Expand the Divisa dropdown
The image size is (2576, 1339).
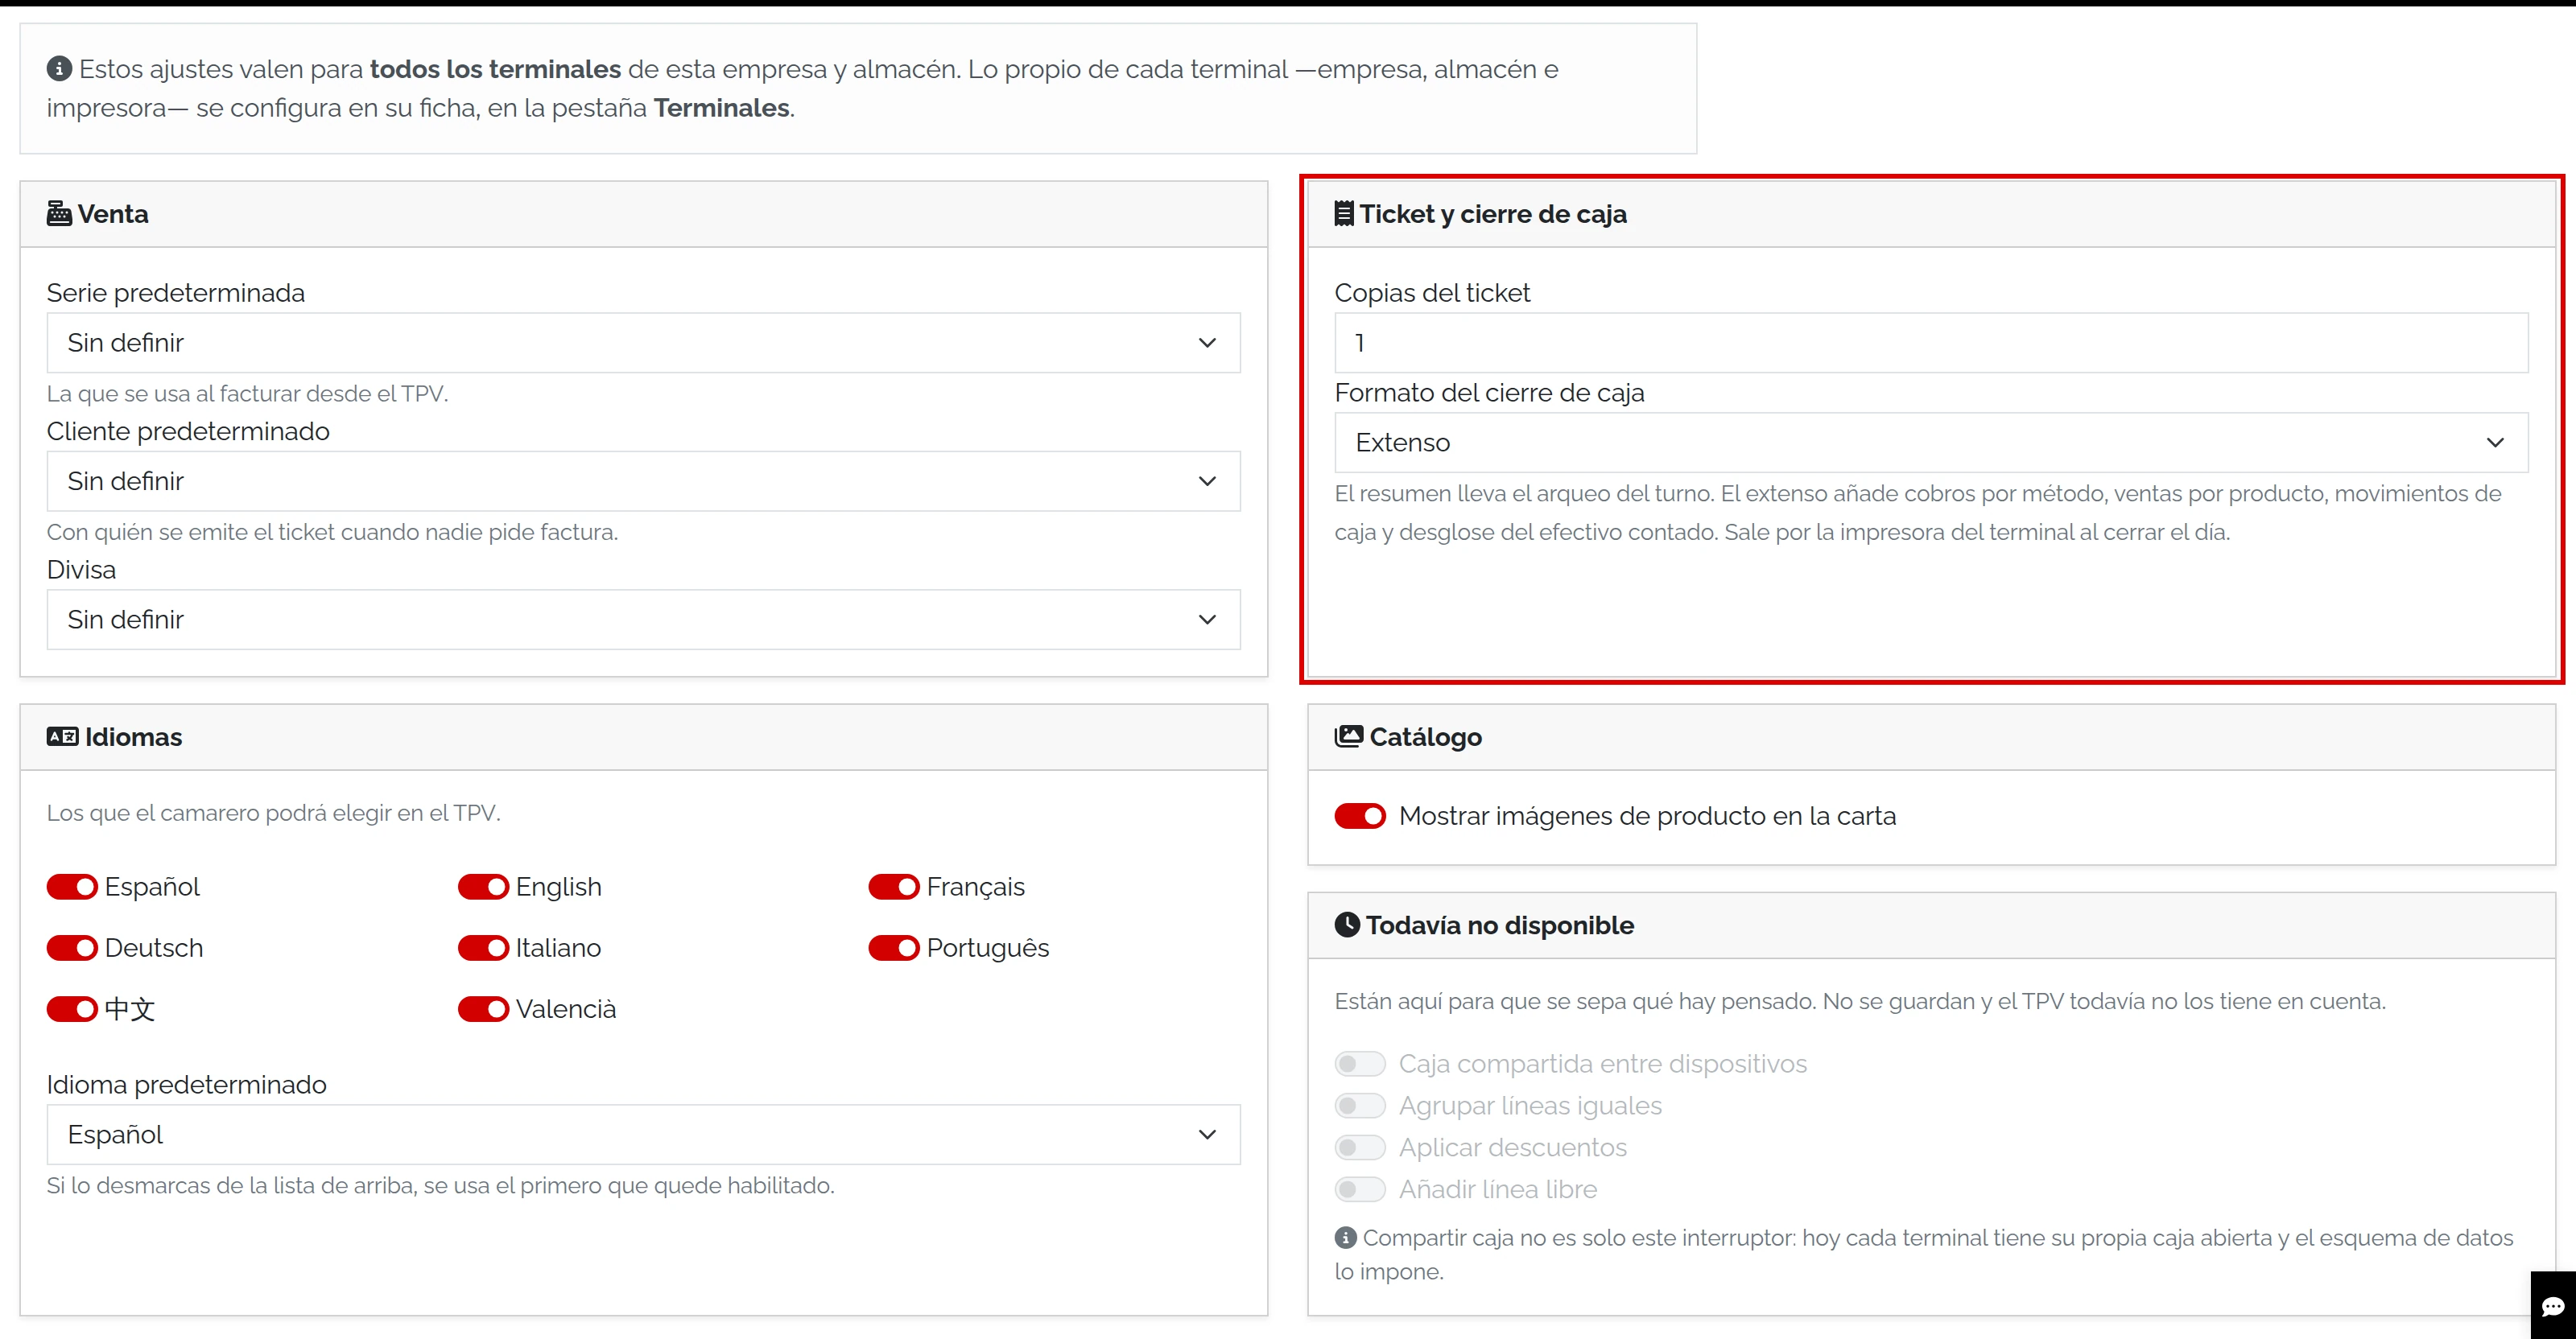click(643, 620)
